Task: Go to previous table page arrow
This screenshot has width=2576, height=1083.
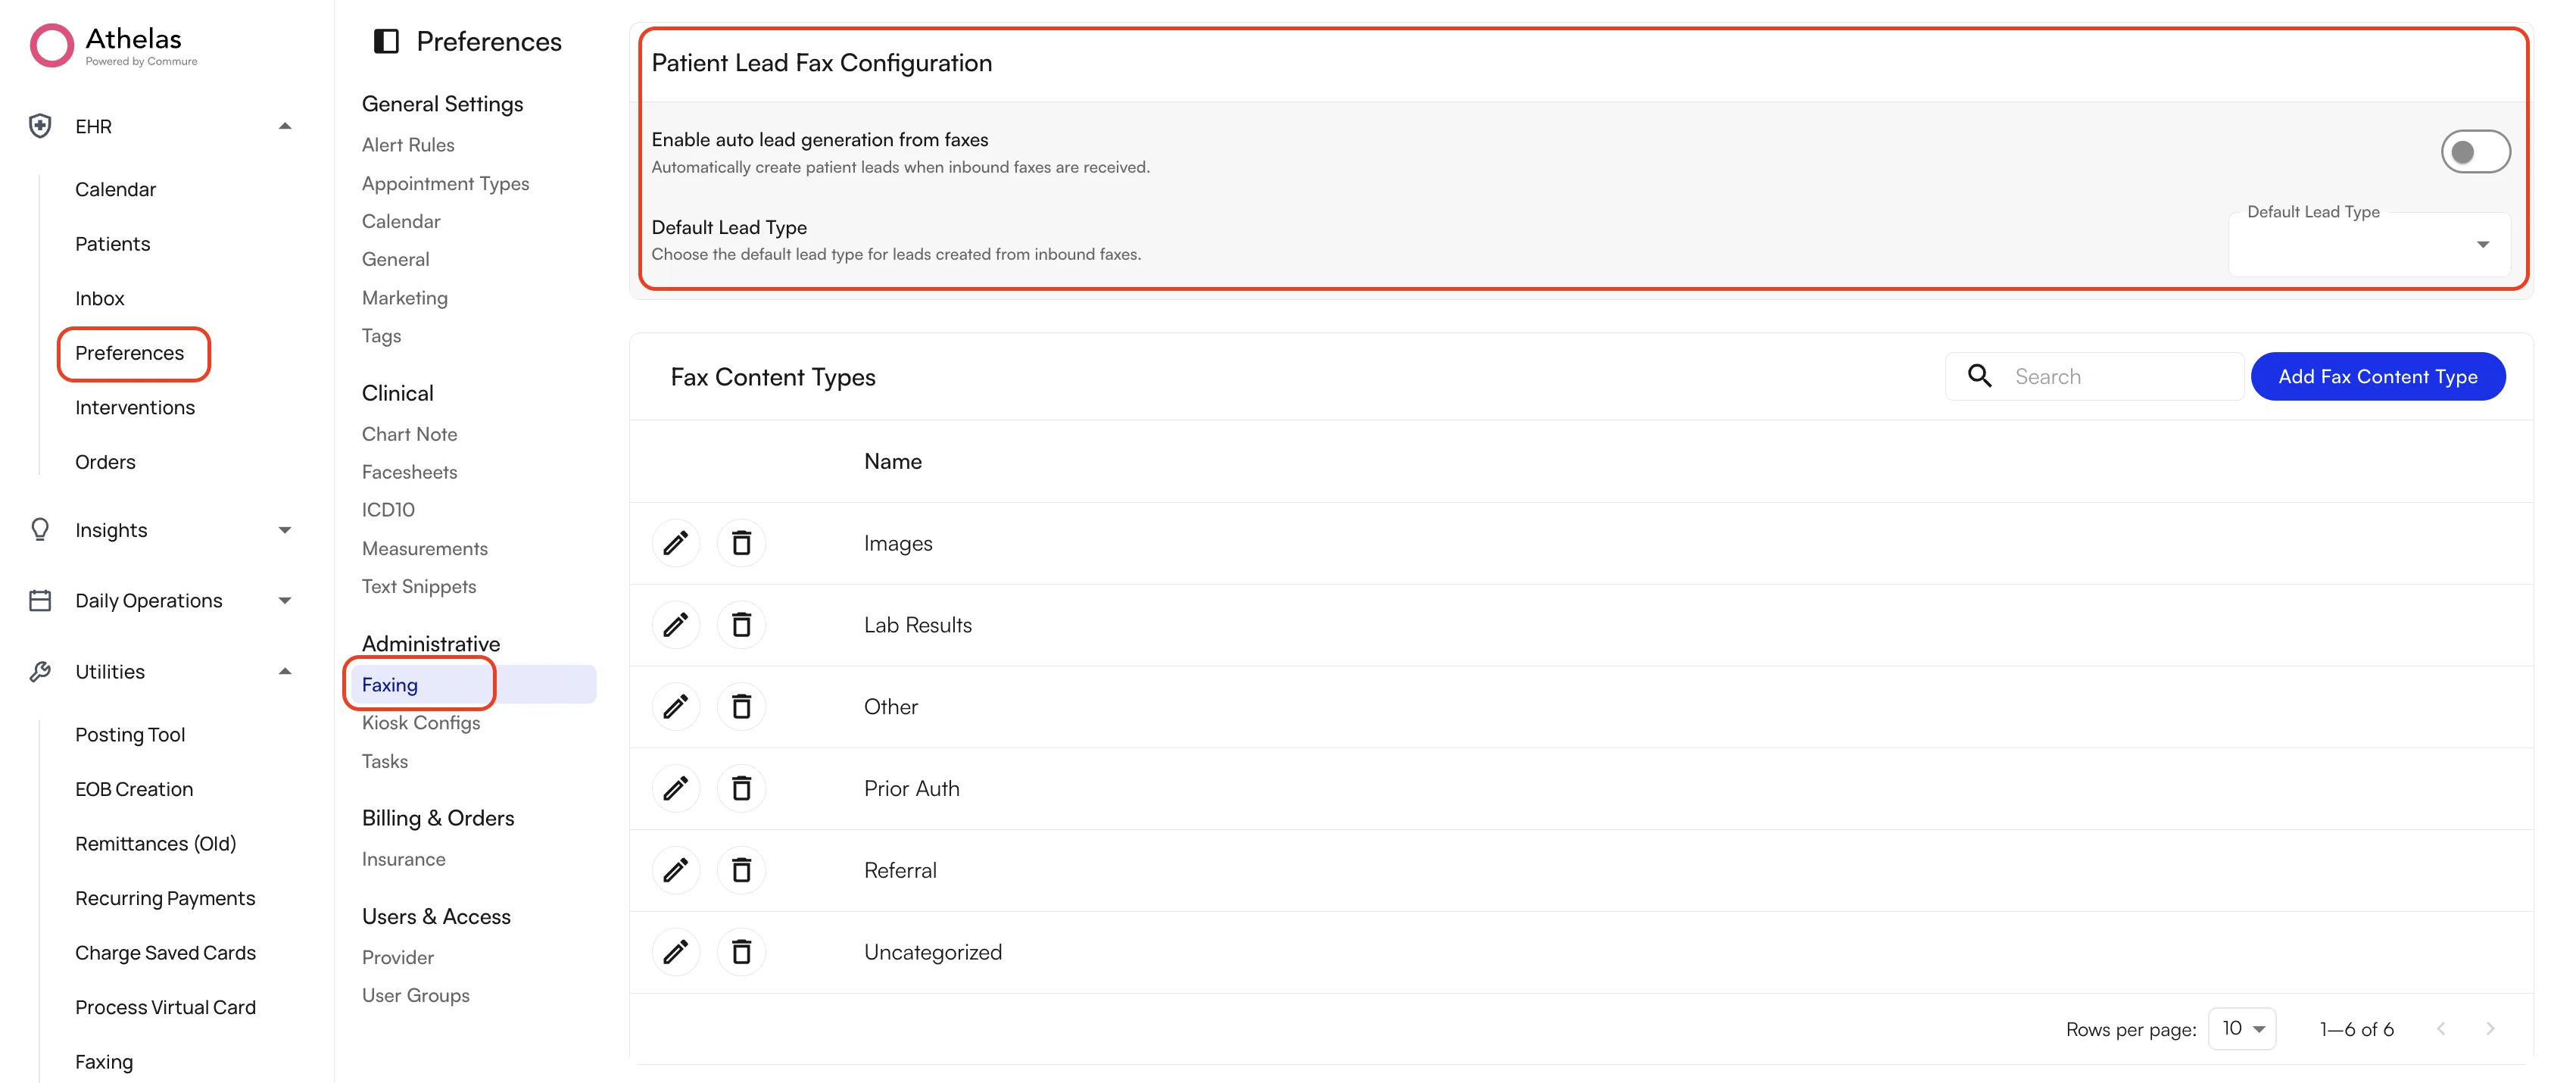Action: click(x=2441, y=1029)
